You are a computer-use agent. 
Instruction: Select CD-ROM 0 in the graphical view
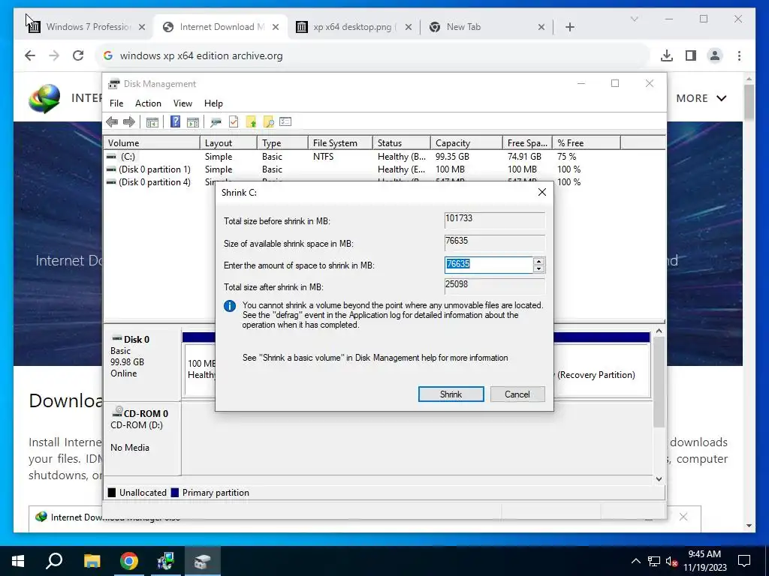point(142,438)
